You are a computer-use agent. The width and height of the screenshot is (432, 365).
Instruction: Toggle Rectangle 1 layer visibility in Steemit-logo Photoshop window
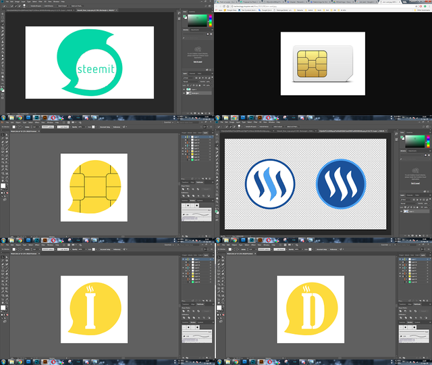tap(184, 93)
